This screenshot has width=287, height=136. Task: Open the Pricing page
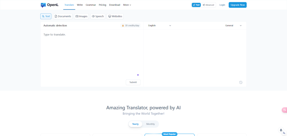102,5
